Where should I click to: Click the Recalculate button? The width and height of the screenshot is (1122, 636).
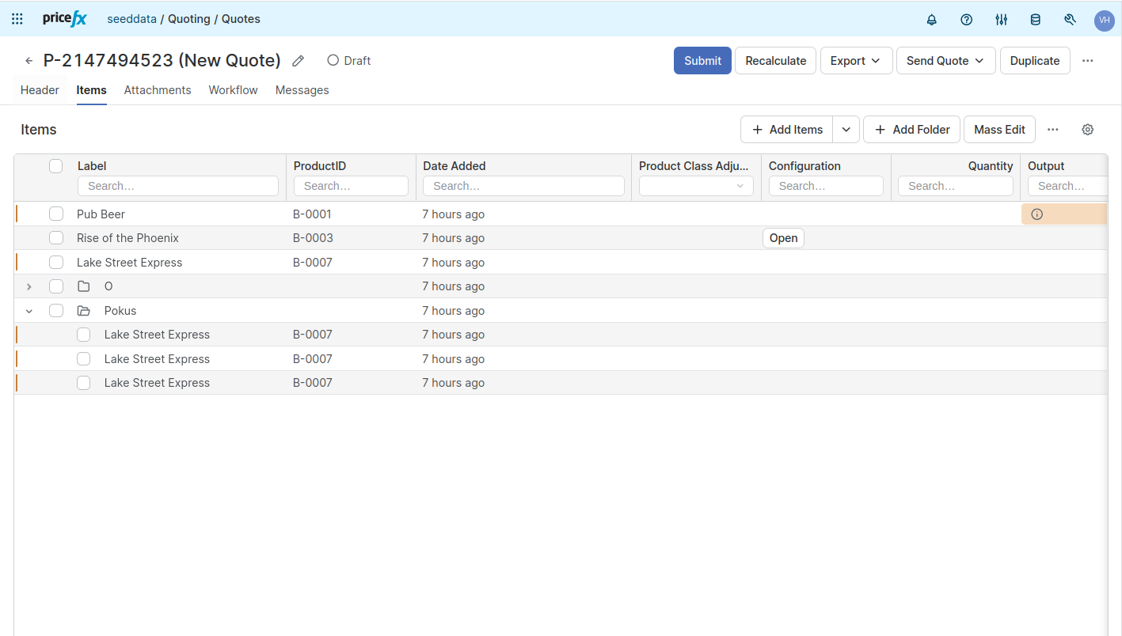coord(775,61)
